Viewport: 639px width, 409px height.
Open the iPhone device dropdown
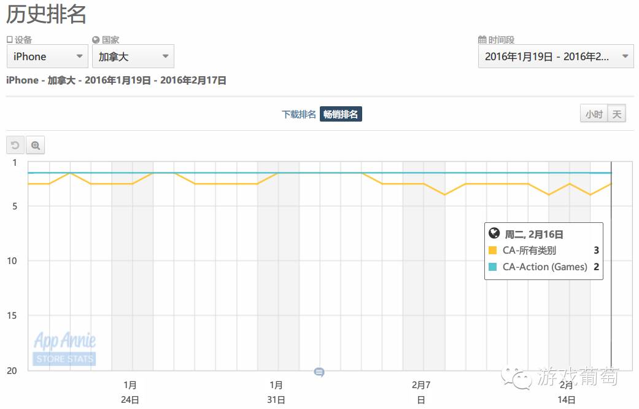[x=47, y=56]
